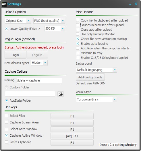Image resolution: width=141 pixels, height=151 pixels.
Task: Click the Logout button
Action: (37, 55)
